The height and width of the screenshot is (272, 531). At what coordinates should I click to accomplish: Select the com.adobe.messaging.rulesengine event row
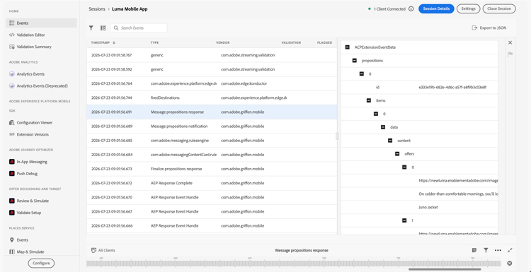[212, 141]
